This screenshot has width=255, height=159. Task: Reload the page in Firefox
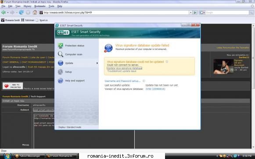pos(21,12)
